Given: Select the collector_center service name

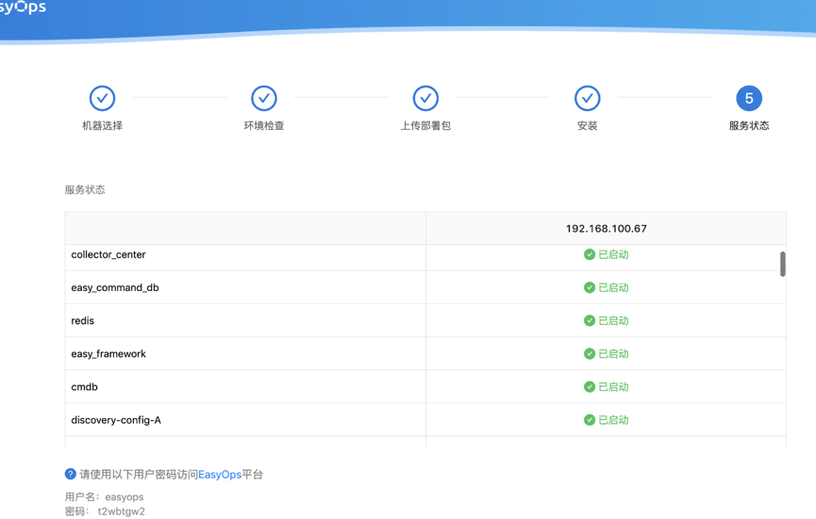Looking at the screenshot, I should click(108, 254).
